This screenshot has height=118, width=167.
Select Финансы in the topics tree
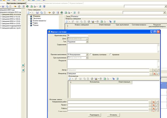(x=37, y=16)
